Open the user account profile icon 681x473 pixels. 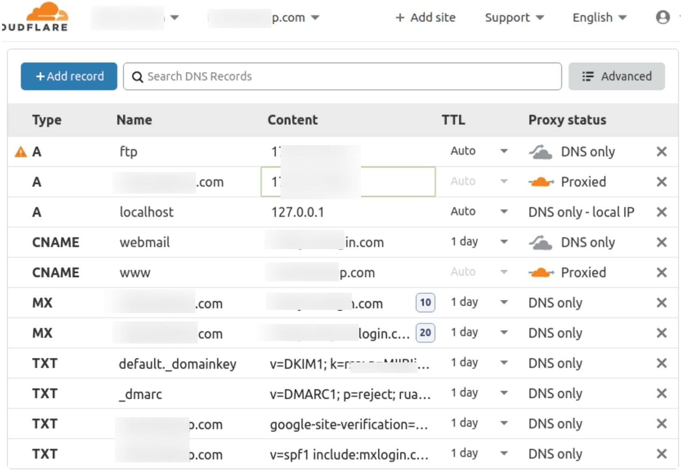tap(663, 17)
